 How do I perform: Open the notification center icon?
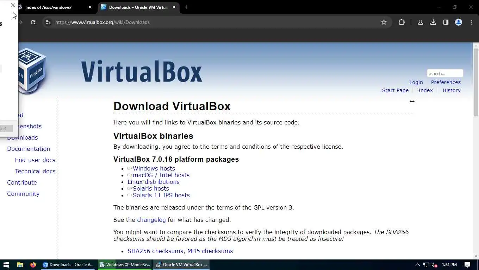coord(467,265)
